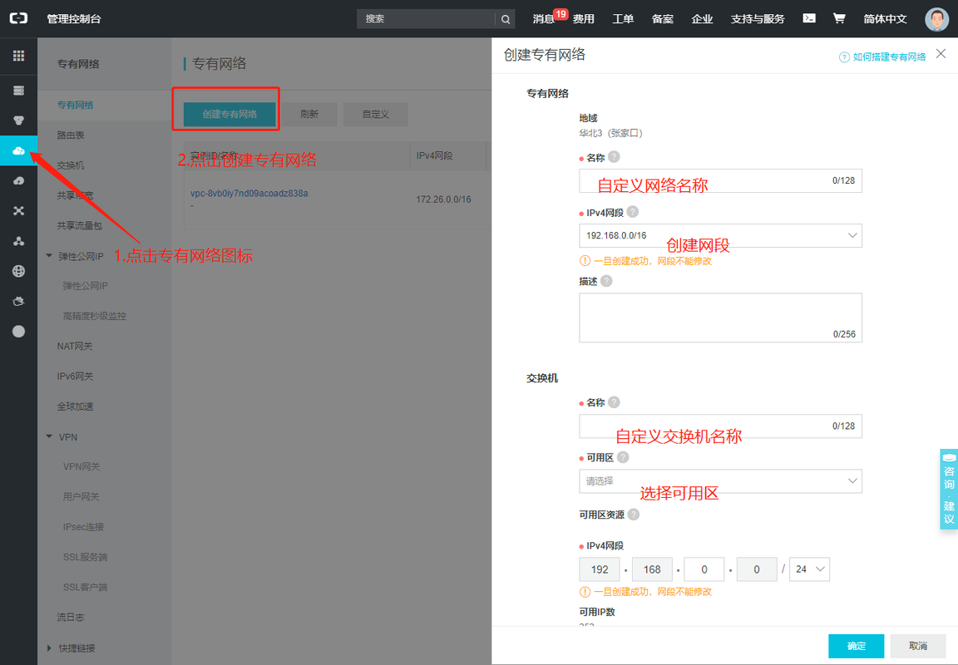958x665 pixels.
Task: Open the subnet mask 24 dropdown
Action: tap(809, 569)
